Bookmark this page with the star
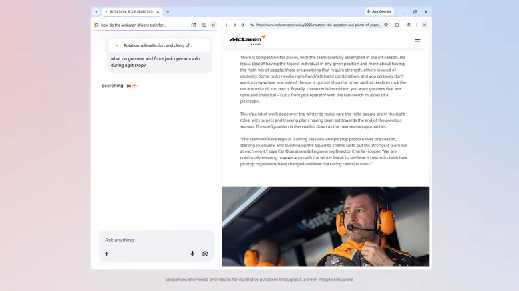Viewport: 519px width, 291px height. pyautogui.click(x=386, y=25)
